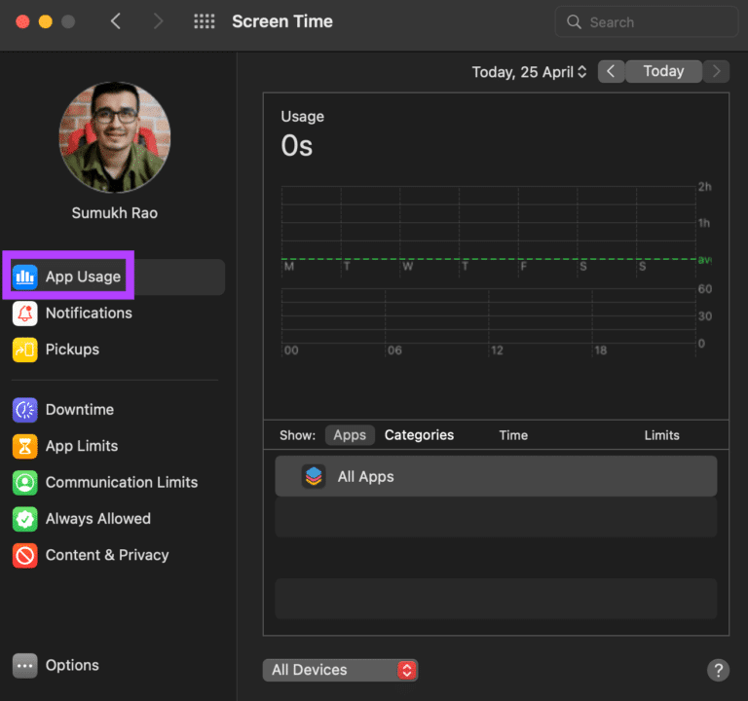Image resolution: width=748 pixels, height=701 pixels.
Task: Go back with the toolbar back arrow
Action: (x=116, y=21)
